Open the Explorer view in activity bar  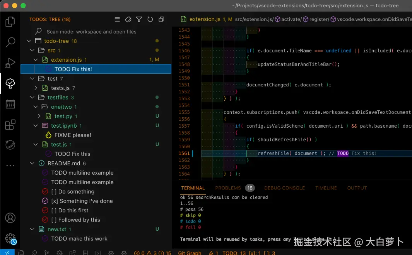(x=10, y=22)
